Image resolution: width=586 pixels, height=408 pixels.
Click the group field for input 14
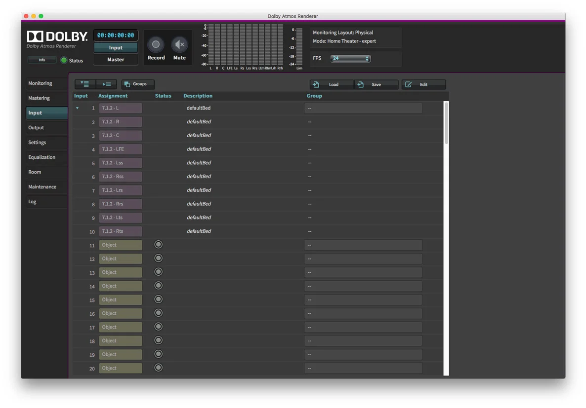[x=363, y=286]
